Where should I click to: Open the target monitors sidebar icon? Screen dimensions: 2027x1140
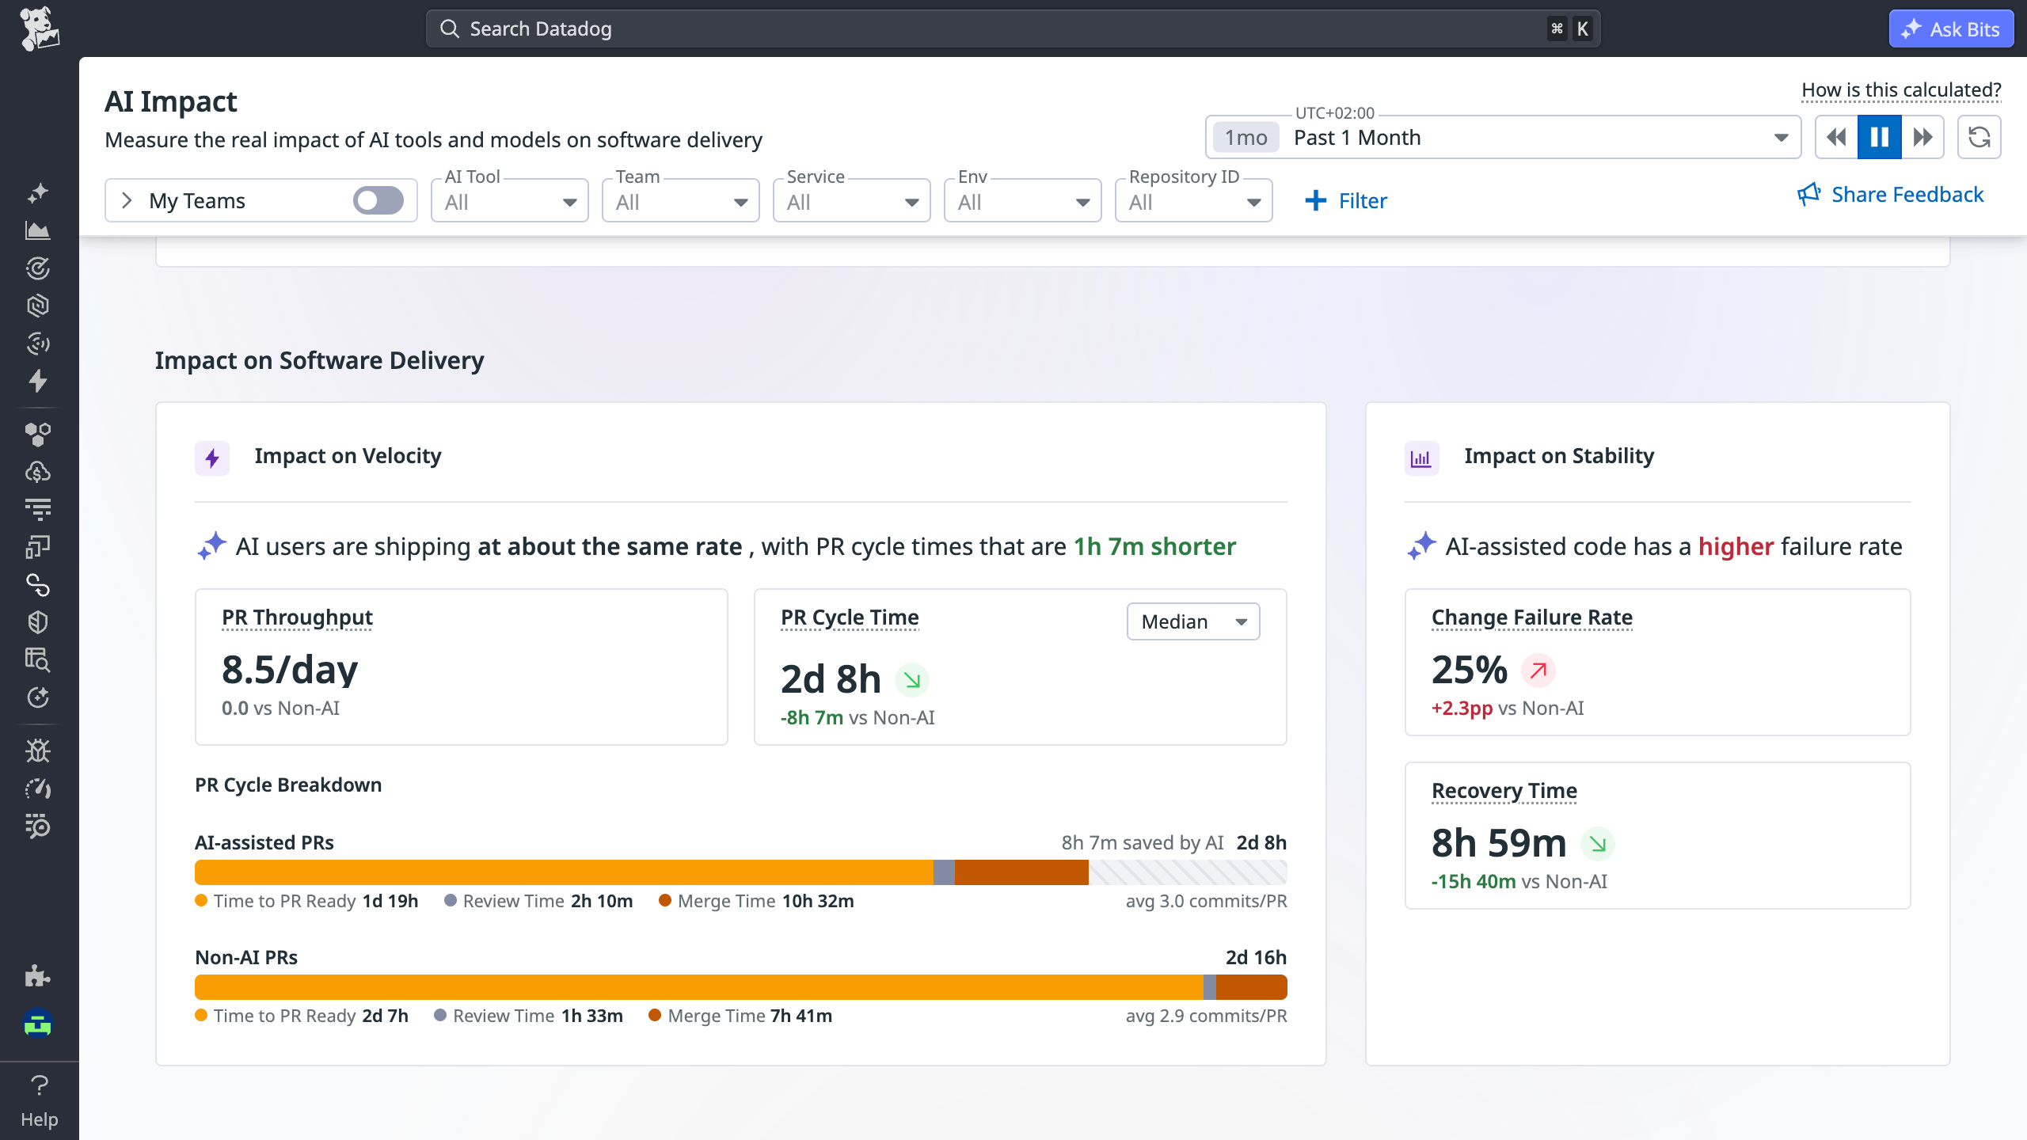point(38,268)
